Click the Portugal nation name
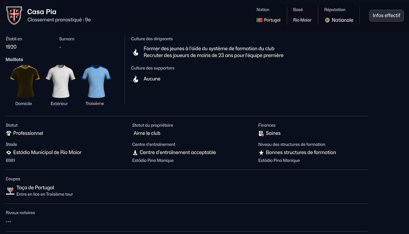 pos(272,20)
